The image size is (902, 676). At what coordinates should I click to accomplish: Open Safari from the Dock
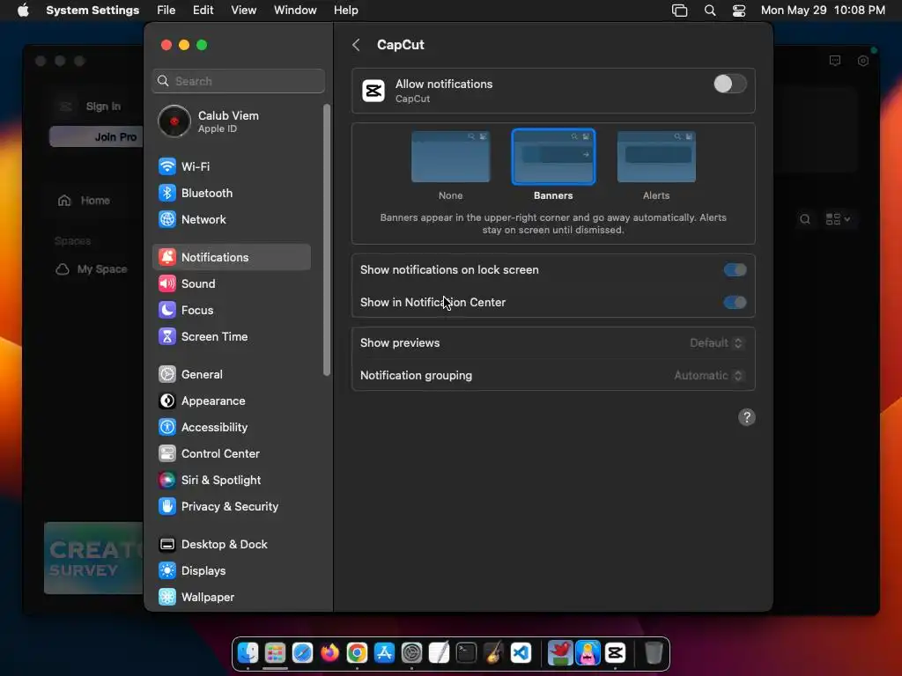(x=302, y=653)
